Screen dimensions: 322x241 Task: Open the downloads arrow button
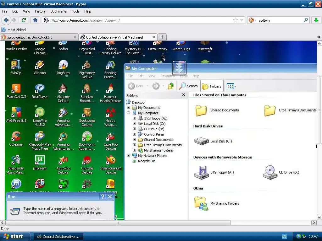[x=316, y=20]
